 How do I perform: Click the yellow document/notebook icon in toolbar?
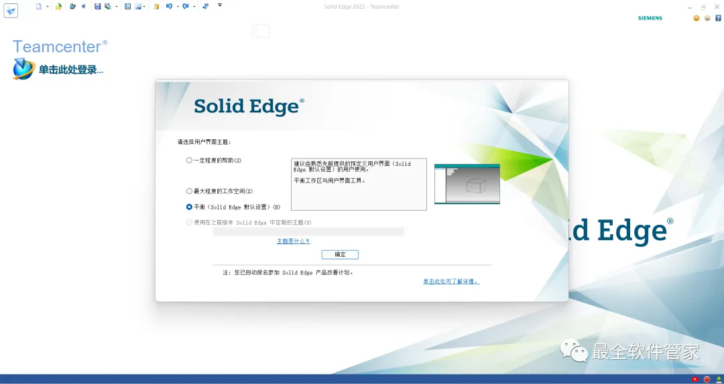[x=156, y=7]
